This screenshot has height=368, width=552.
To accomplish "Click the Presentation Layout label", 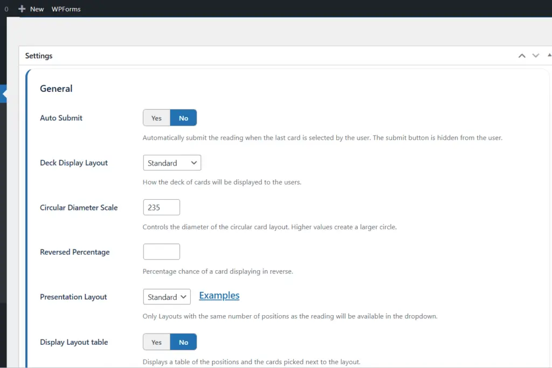I will [73, 297].
